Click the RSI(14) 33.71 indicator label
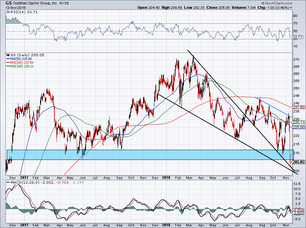Image resolution: width=306 pixels, height=228 pixels. pos(24,12)
